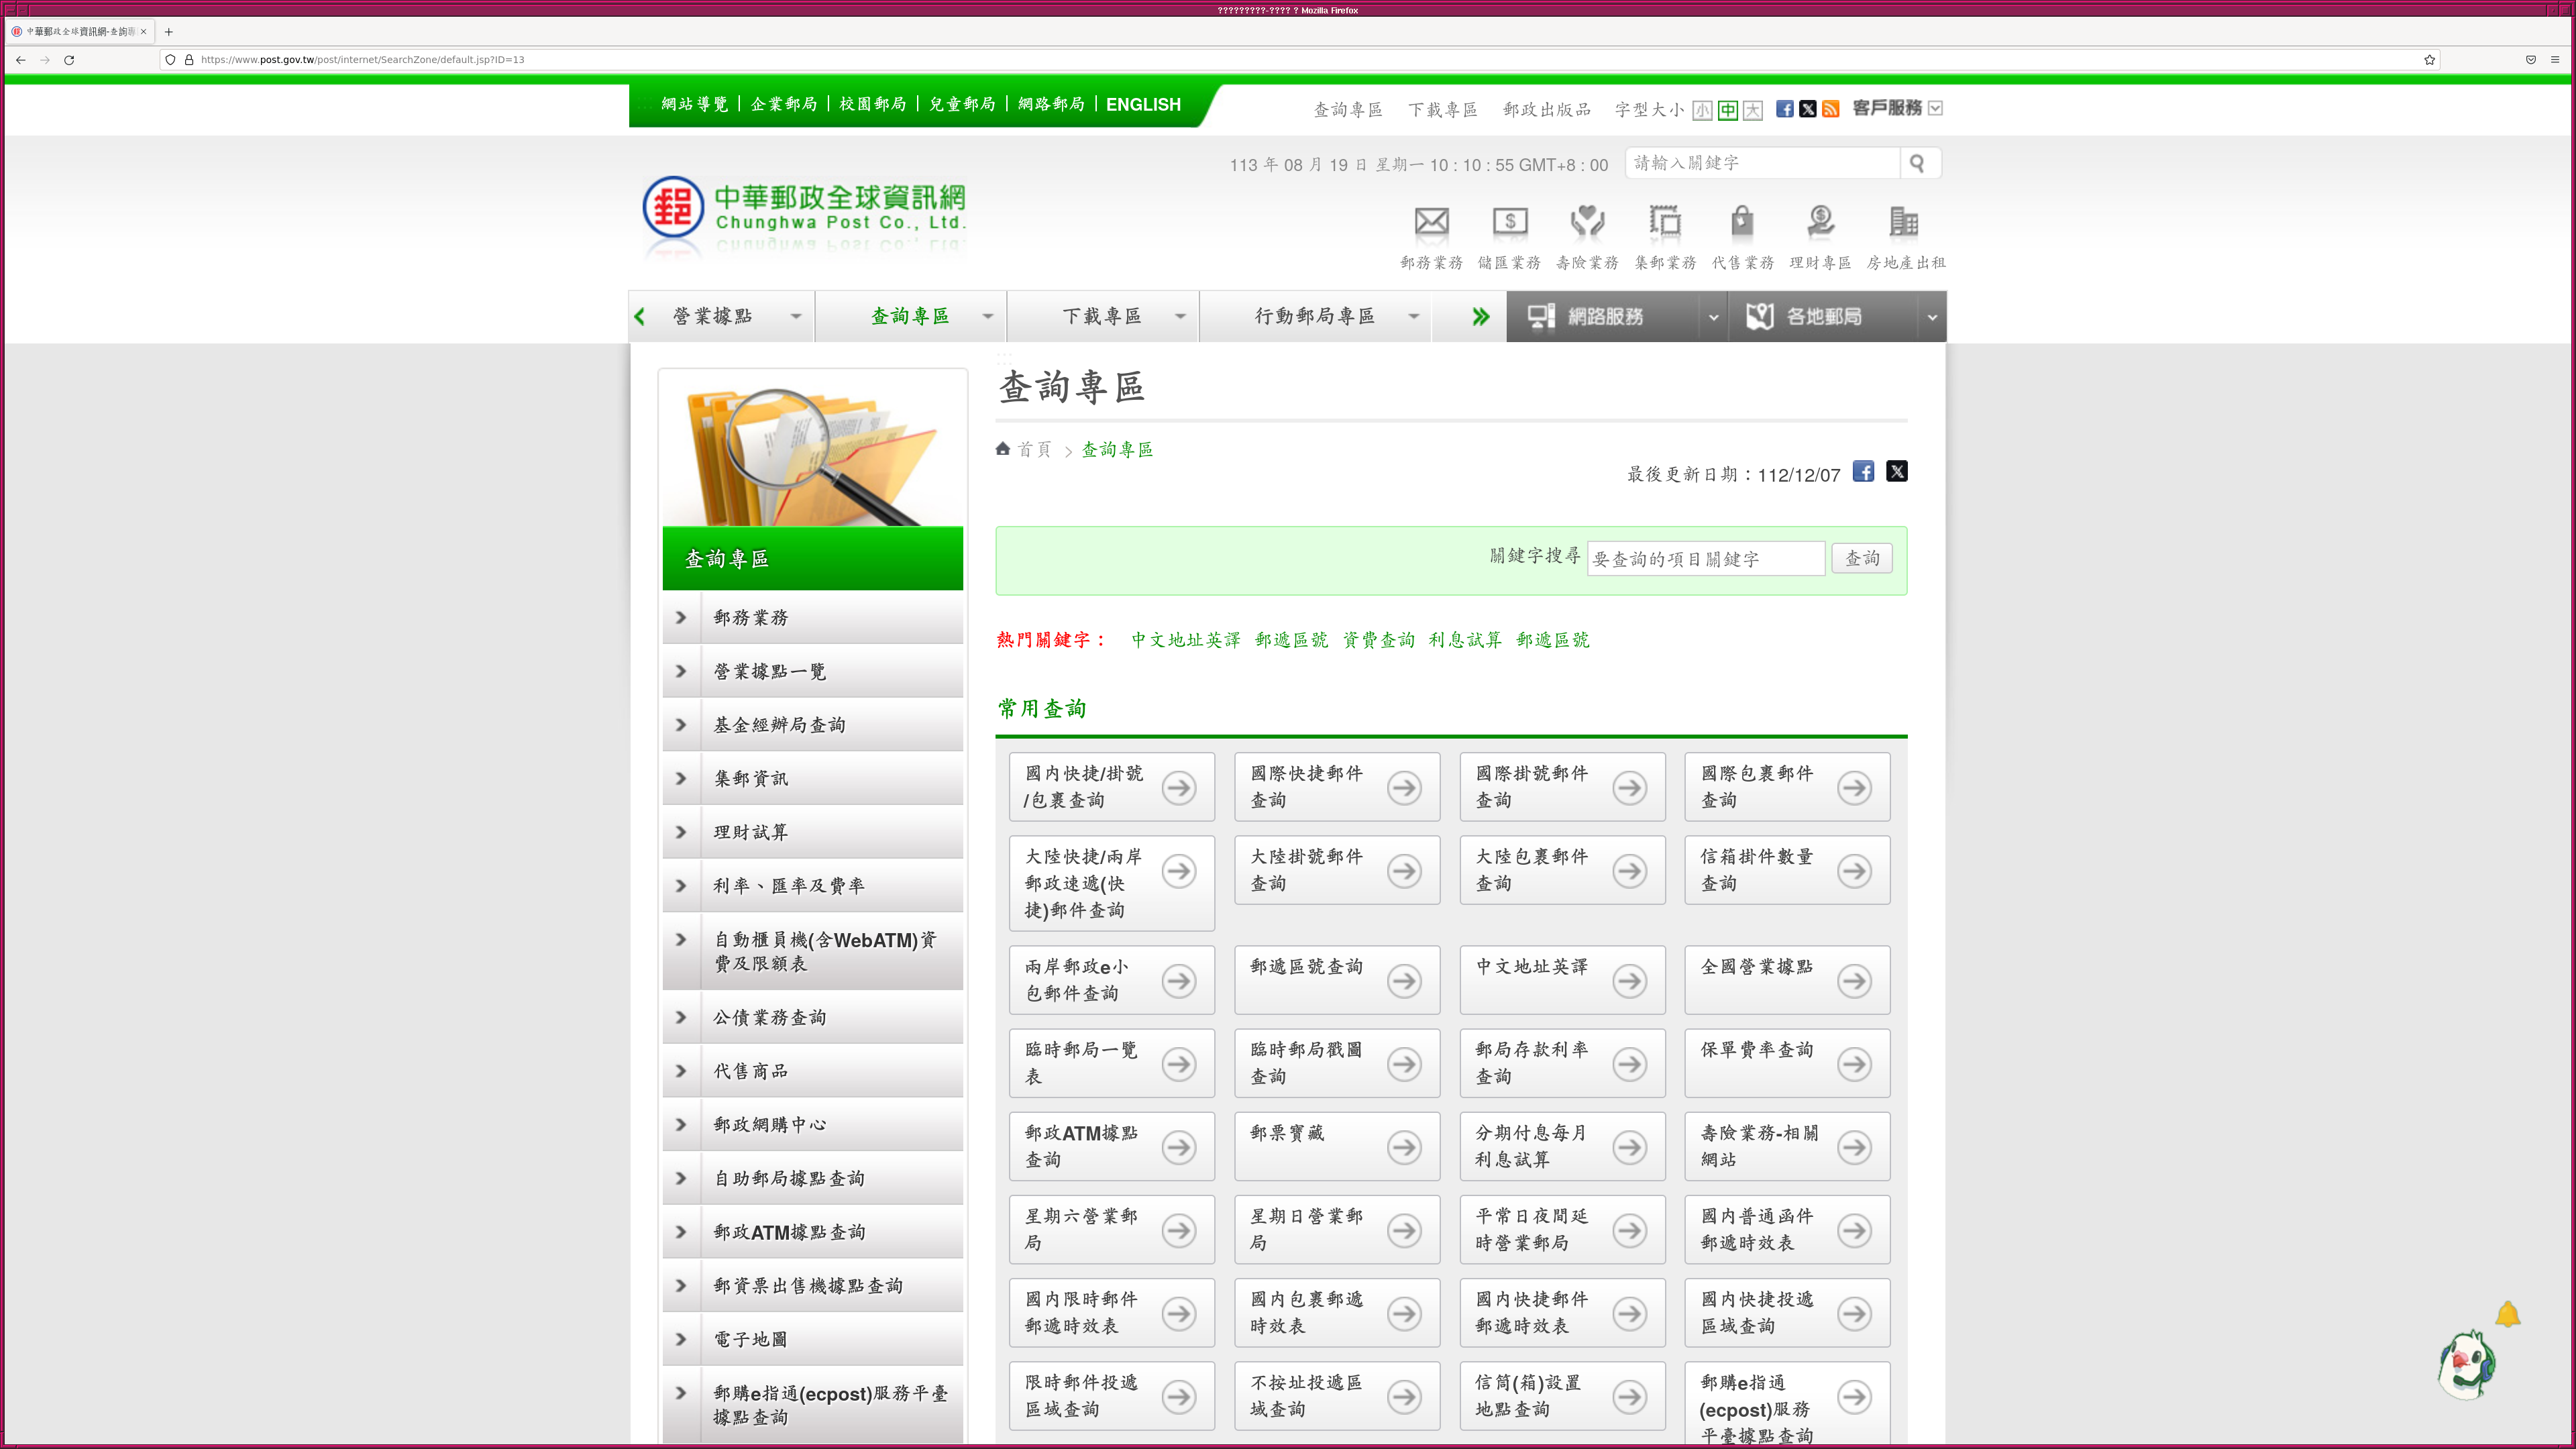Screen dimensions: 2576x1449
Task: Share page via Facebook icon near update date
Action: click(x=1863, y=471)
